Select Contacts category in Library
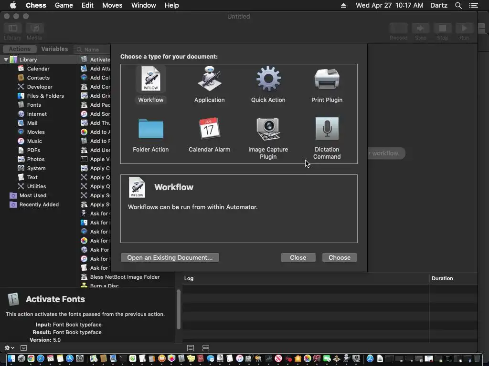489x366 pixels. [38, 78]
